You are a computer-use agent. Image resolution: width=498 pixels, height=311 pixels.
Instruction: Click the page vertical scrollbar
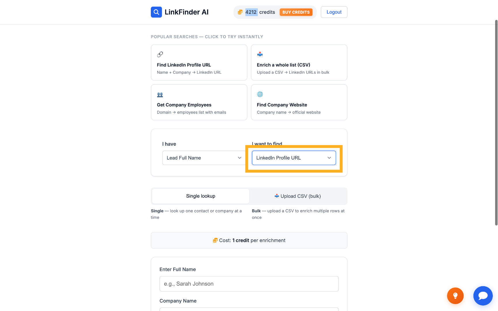click(496, 122)
